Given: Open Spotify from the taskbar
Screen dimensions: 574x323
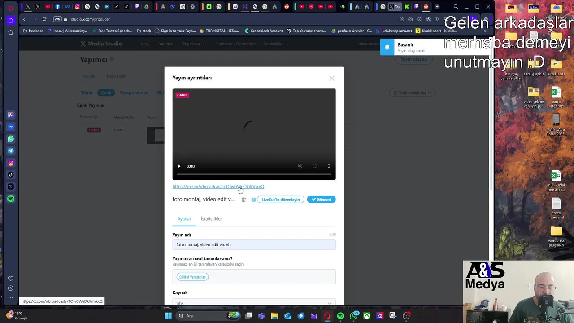Looking at the screenshot, I should point(340,316).
